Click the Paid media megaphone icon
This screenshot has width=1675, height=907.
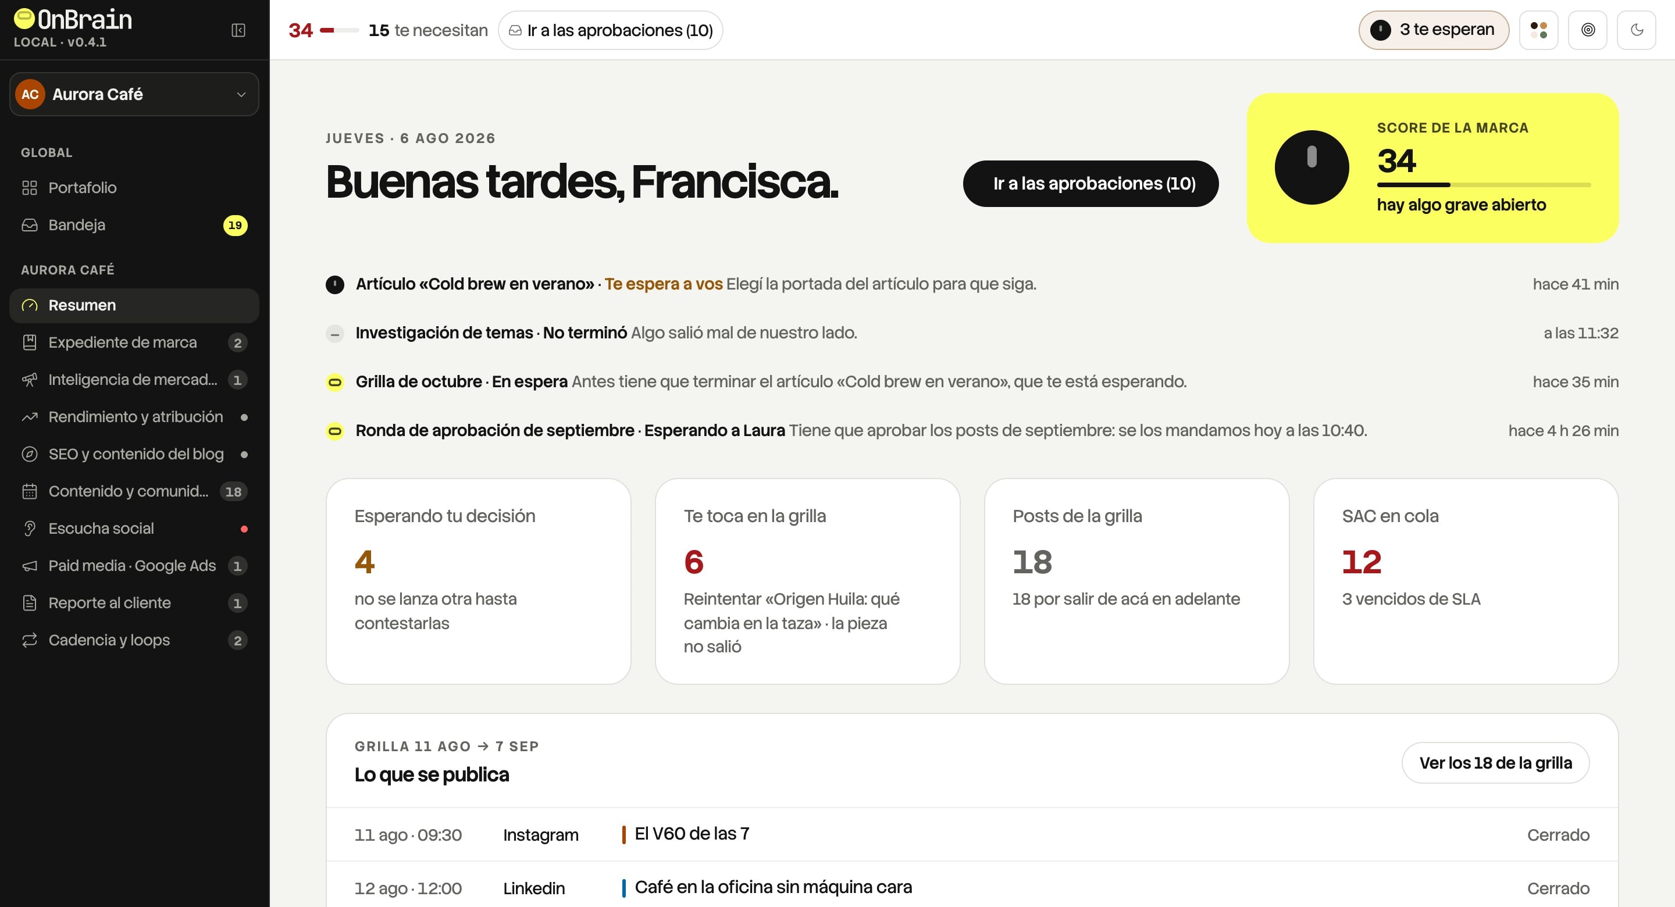(30, 566)
